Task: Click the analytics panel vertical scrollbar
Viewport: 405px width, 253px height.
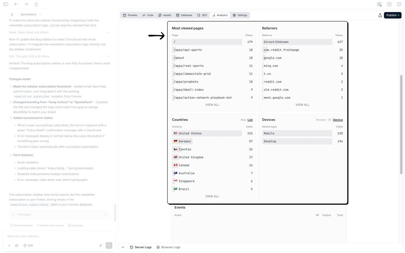Action: [x=401, y=124]
